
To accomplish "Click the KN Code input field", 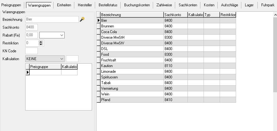I will [x=31, y=51].
